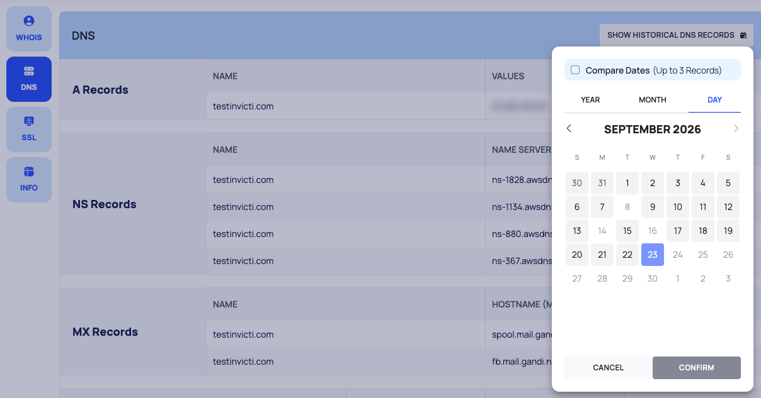This screenshot has width=761, height=398.
Task: Select the DAY tab
Action: pos(714,100)
